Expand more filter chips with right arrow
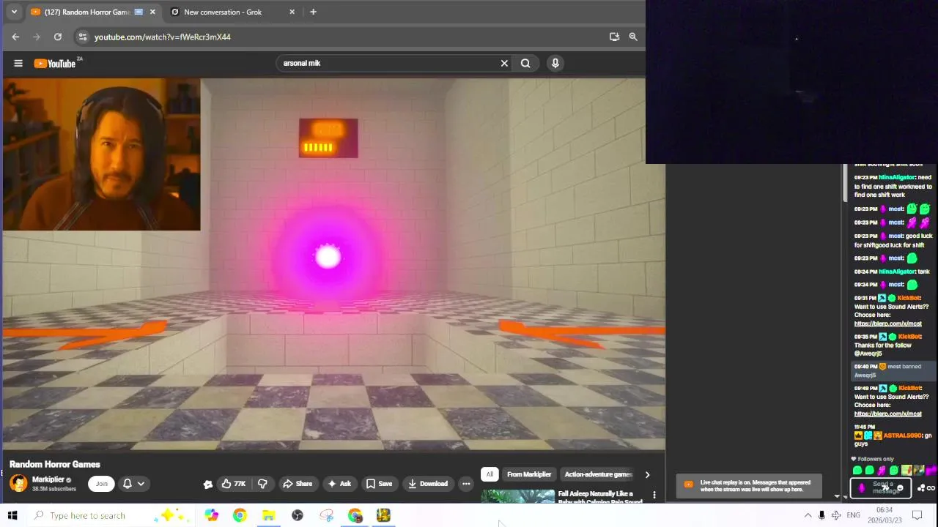The height and width of the screenshot is (527, 938). click(647, 474)
